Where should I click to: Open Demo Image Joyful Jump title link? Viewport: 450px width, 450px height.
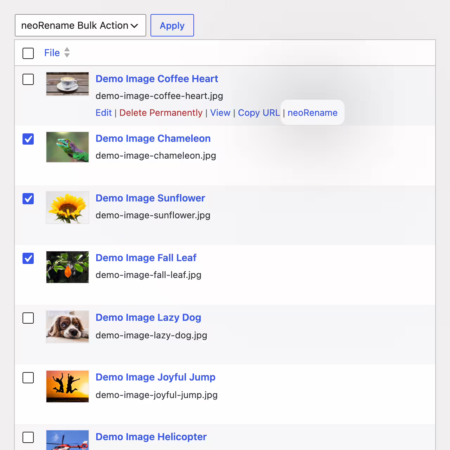[x=155, y=377]
